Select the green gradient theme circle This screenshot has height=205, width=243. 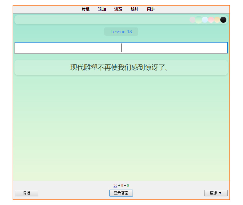[199, 20]
